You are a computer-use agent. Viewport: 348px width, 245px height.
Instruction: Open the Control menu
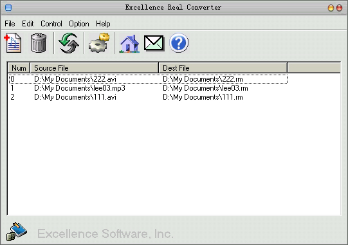click(51, 24)
